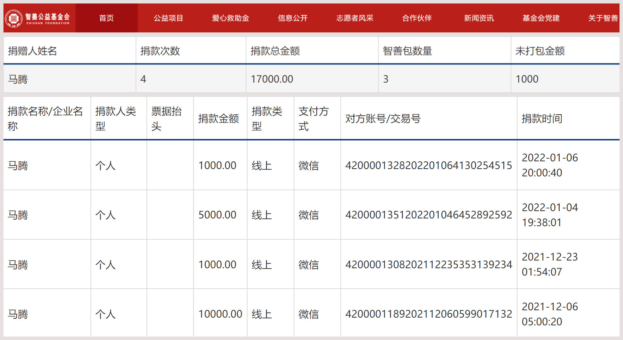The height and width of the screenshot is (340, 623).
Task: Select the 10000.00 donation amount cell
Action: click(x=220, y=314)
